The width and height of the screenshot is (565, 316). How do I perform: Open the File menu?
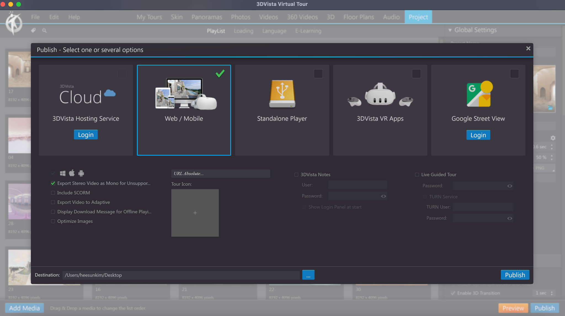pos(35,17)
